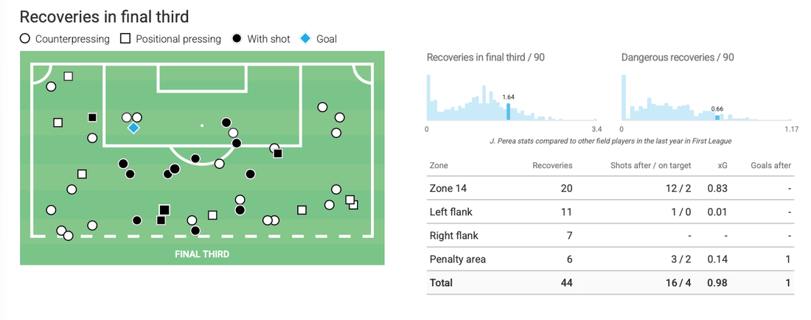Screen dimensions: 811x320
Task: Click the Left flank row label
Action: [x=450, y=212]
